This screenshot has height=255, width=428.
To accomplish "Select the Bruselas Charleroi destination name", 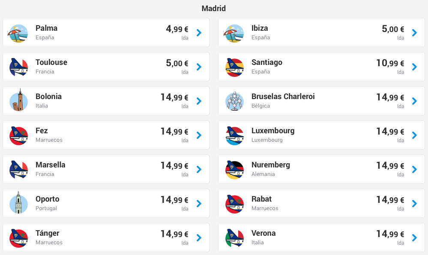I will pos(283,97).
